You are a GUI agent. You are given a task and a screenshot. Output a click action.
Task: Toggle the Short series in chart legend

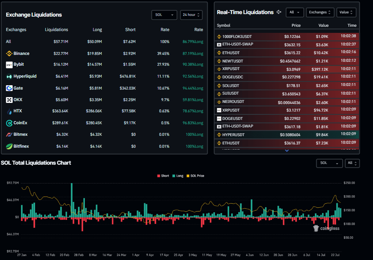pyautogui.click(x=162, y=176)
